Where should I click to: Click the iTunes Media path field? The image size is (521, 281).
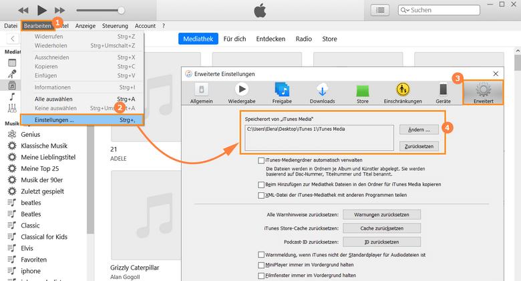coord(319,137)
